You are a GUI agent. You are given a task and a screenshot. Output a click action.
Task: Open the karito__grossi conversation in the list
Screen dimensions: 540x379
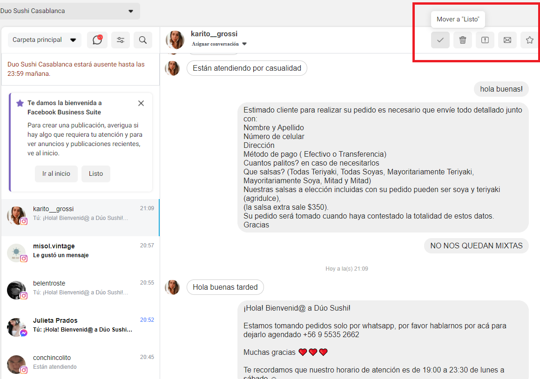tap(80, 217)
